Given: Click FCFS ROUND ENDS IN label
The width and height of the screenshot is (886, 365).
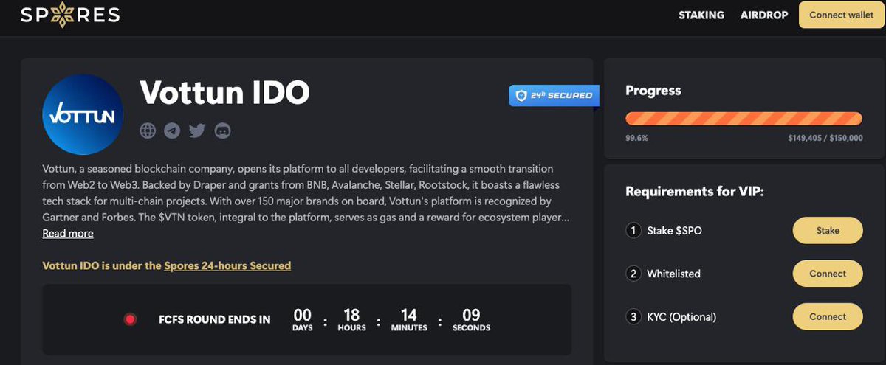Looking at the screenshot, I should tap(215, 319).
